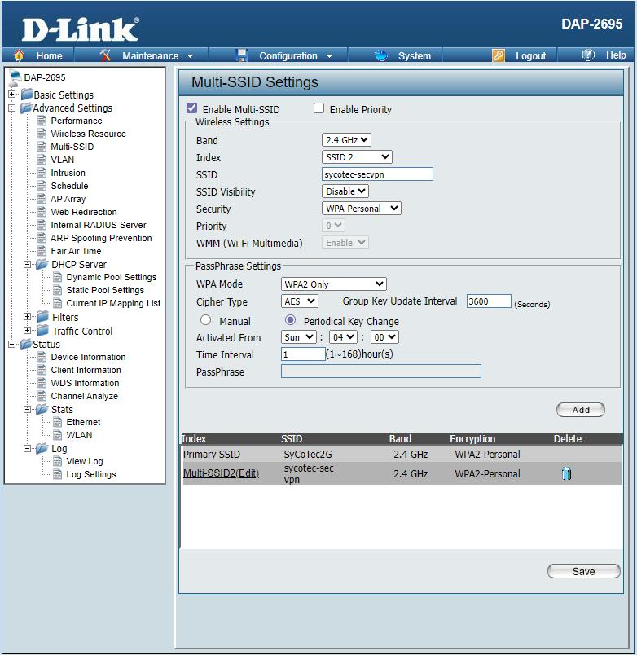Open the View Log page

[85, 461]
